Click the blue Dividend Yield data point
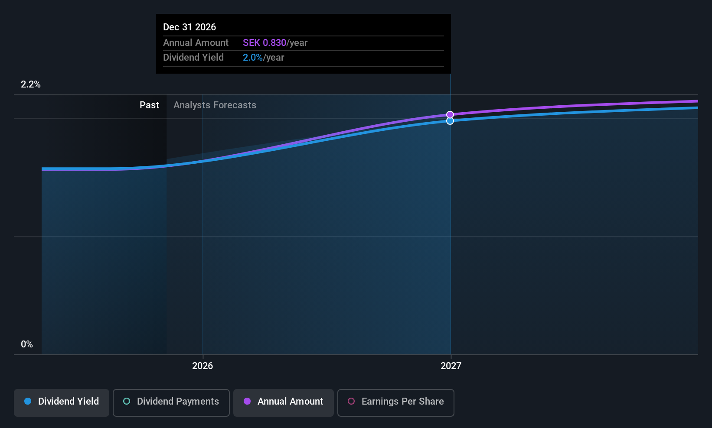 pos(450,121)
